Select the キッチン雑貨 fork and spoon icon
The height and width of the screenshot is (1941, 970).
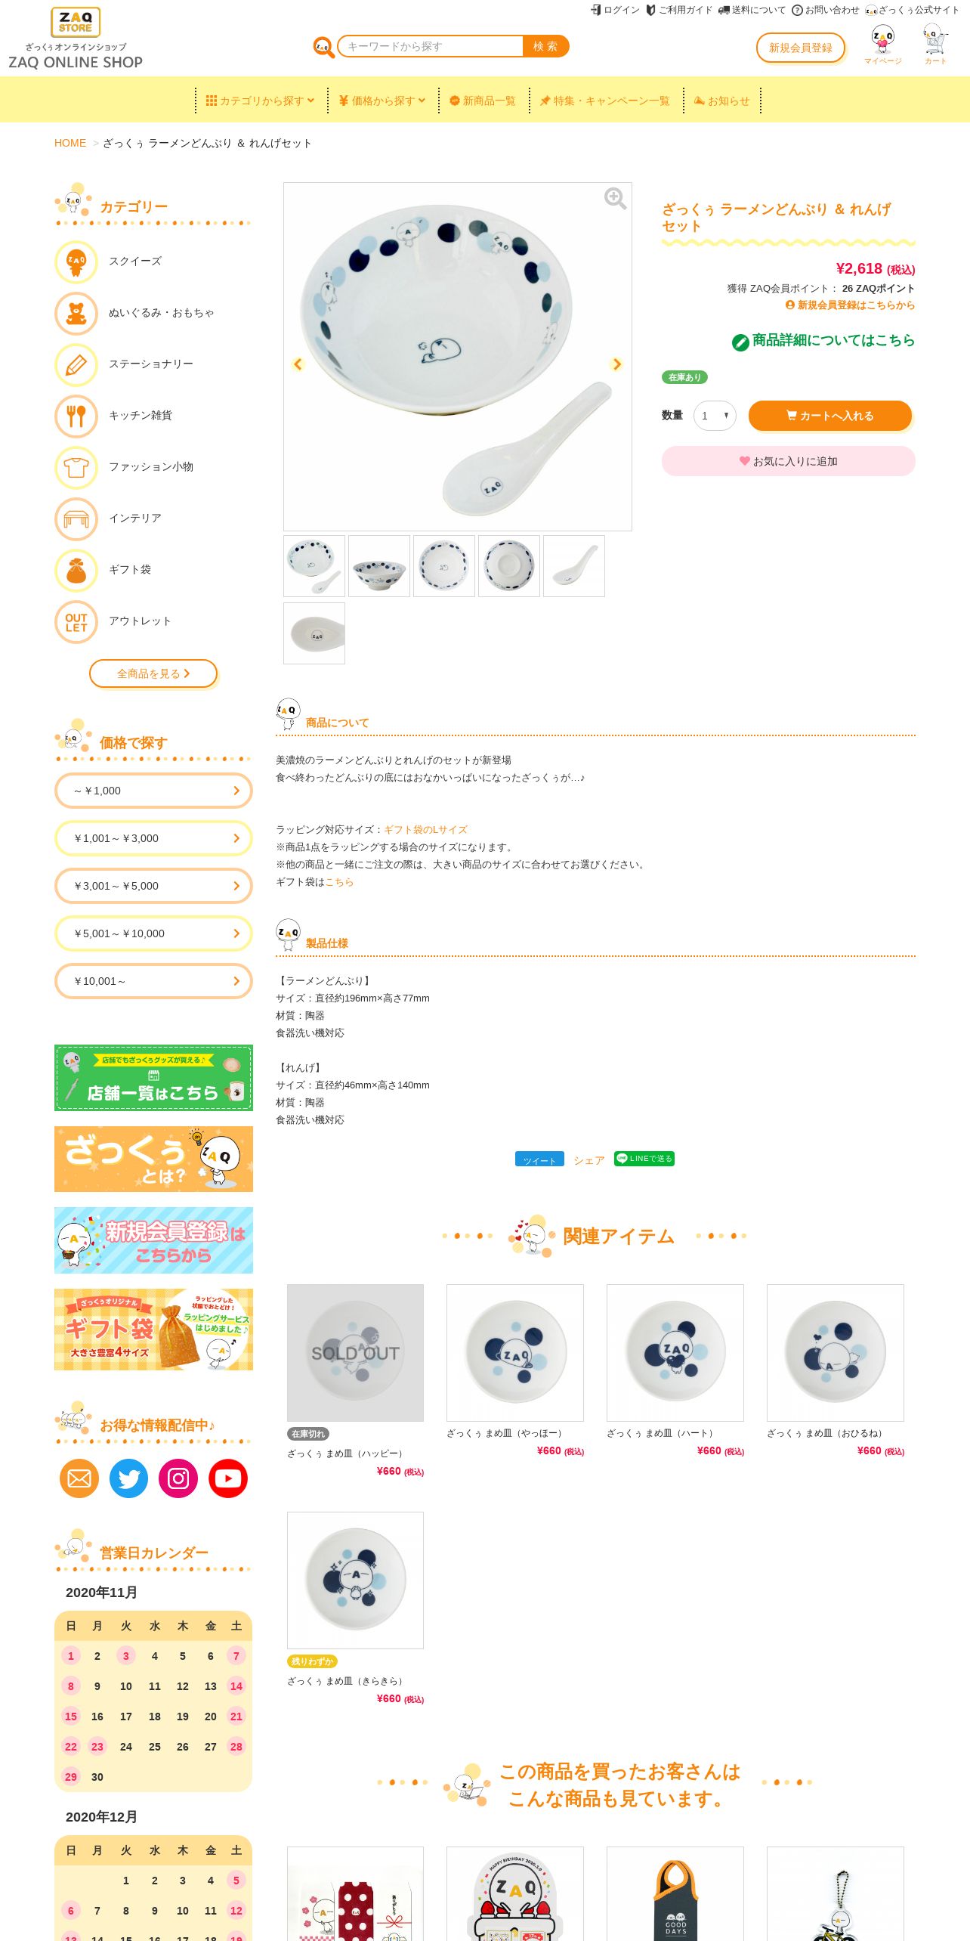76,416
